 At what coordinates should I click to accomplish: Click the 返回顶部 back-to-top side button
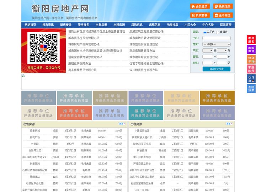coord(251,89)
